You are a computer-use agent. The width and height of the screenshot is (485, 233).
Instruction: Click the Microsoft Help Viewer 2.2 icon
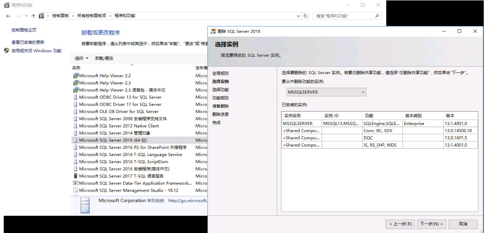pyautogui.click(x=75, y=76)
